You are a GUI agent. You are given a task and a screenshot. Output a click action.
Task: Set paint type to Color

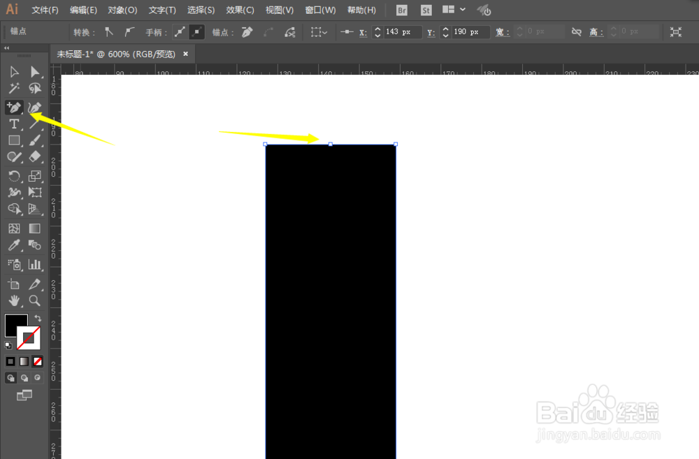tap(10, 361)
